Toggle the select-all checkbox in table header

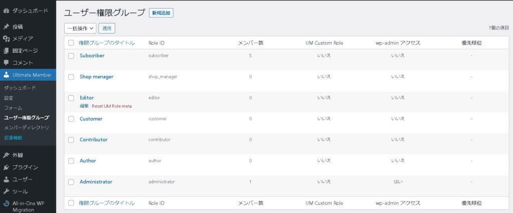[x=71, y=43]
